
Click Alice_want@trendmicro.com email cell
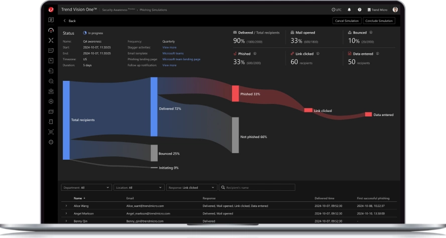145,206
